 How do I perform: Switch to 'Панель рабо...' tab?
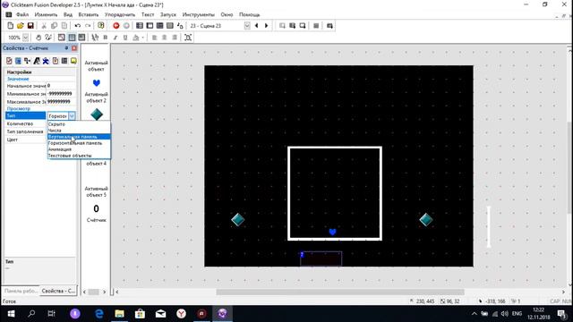point(21,291)
